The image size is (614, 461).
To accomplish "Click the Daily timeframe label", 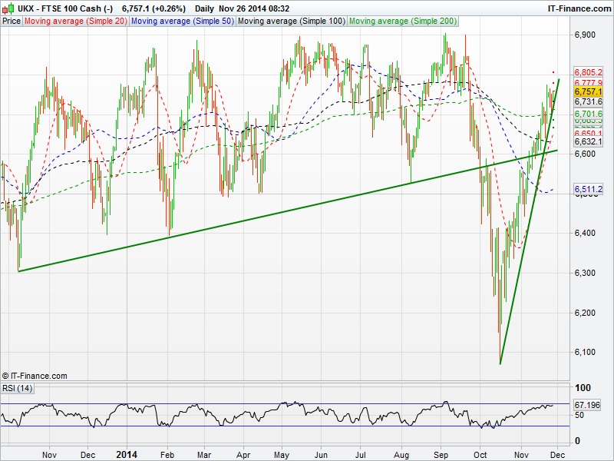I will tap(204, 8).
